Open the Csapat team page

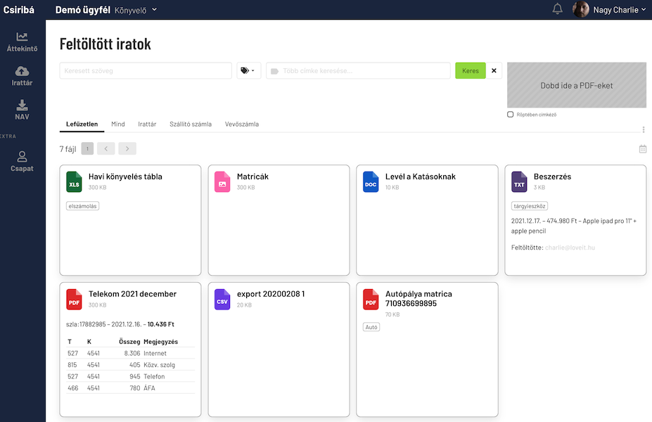[x=22, y=161]
